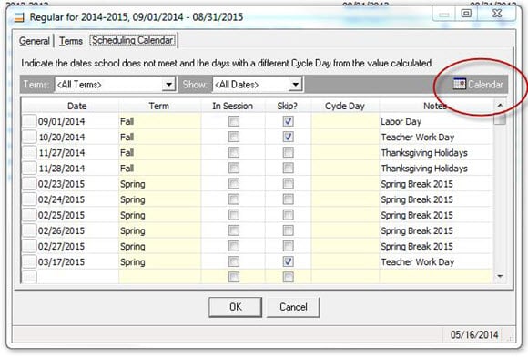This screenshot has width=528, height=358.
Task: Toggle In Session for 02/25/2015
Action: [x=234, y=215]
